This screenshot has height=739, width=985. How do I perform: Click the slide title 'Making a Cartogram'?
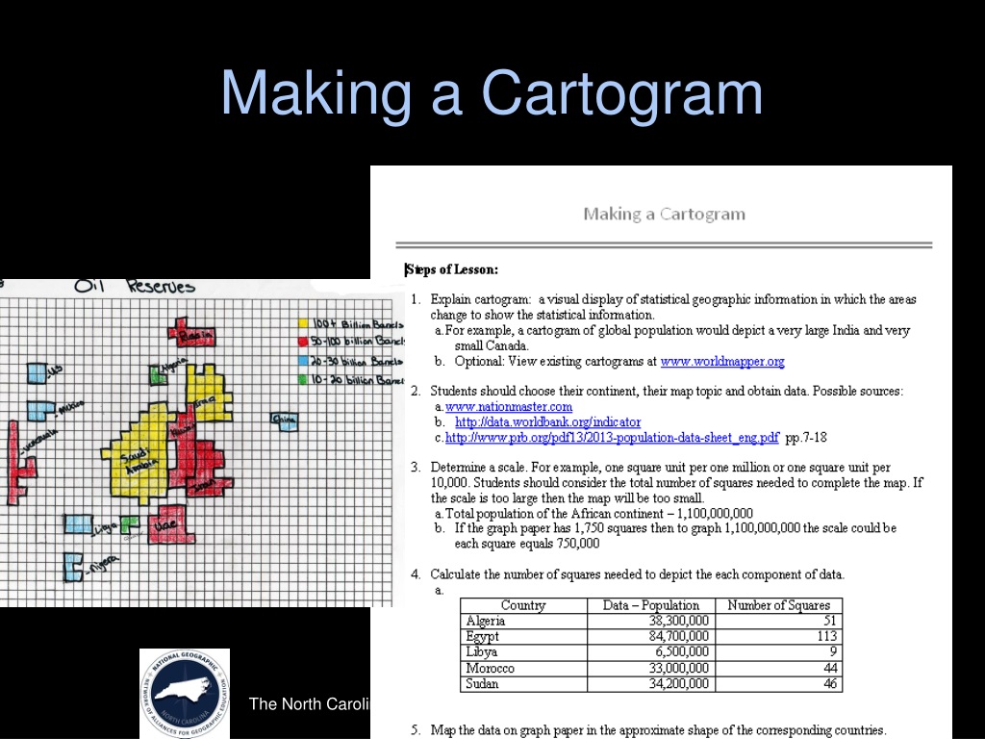pos(492,92)
